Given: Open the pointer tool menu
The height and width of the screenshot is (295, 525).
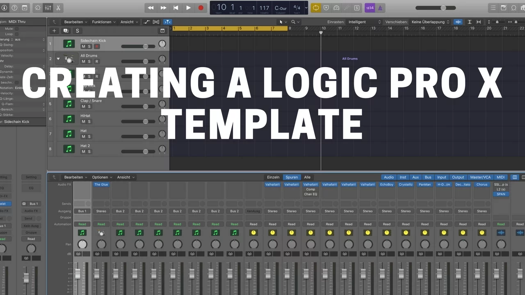Looking at the screenshot, I should pos(283,22).
